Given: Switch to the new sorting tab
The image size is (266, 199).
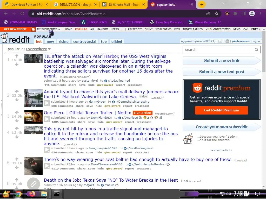Looking at the screenshot, I should (50, 41).
